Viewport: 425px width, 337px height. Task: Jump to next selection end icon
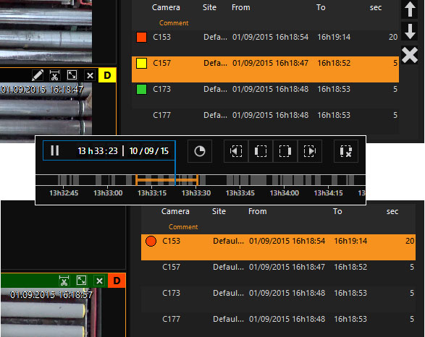[x=310, y=151]
